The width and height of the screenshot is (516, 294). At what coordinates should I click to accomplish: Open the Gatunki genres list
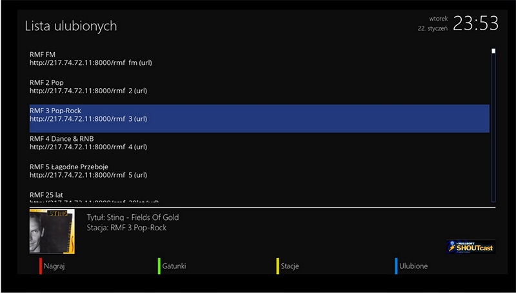[175, 266]
